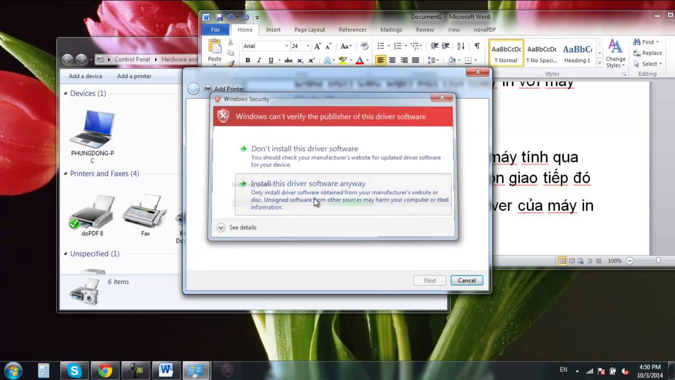Choose Install this driver software anyway

[343, 194]
